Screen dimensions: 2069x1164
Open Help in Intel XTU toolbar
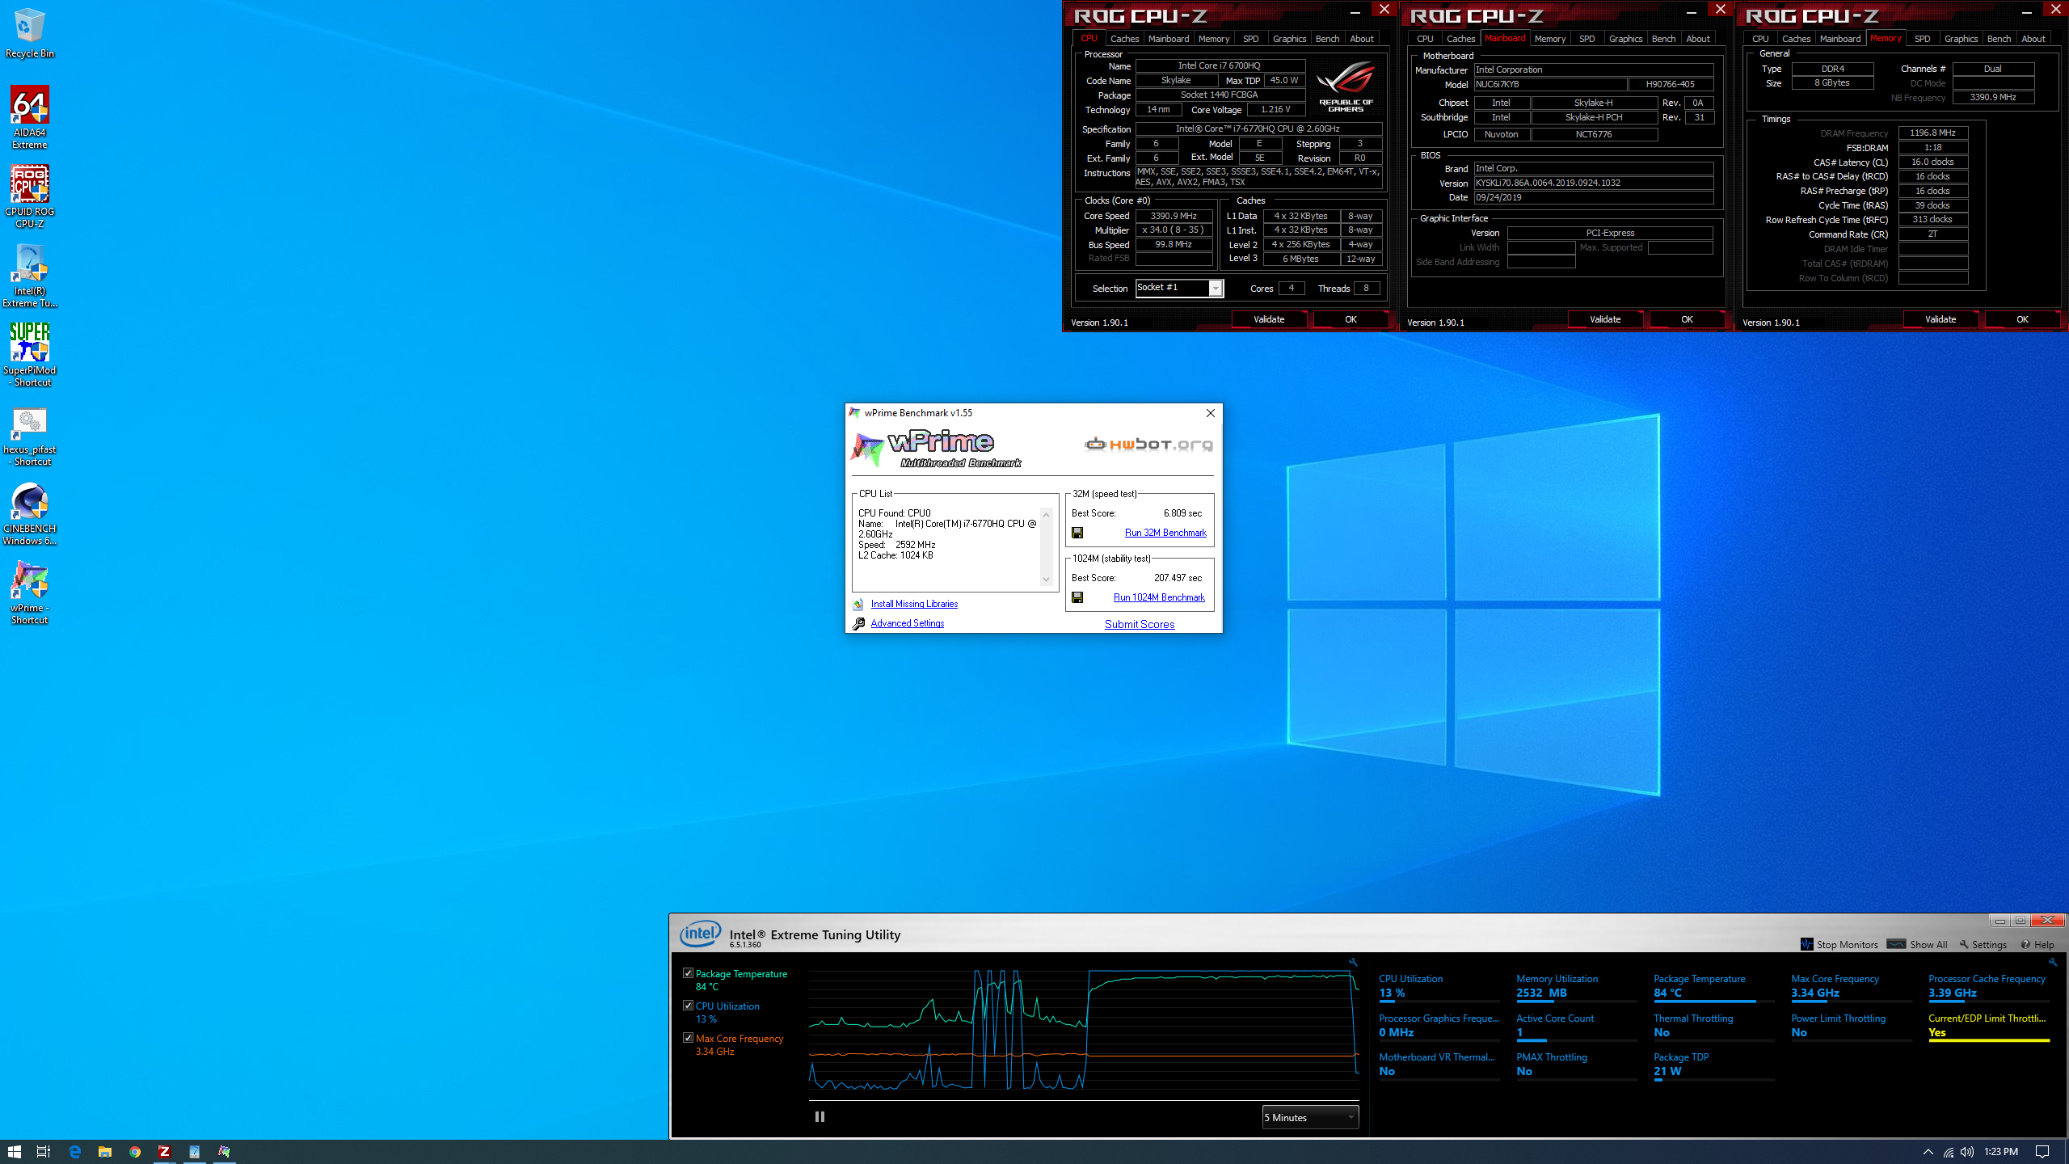(2037, 944)
